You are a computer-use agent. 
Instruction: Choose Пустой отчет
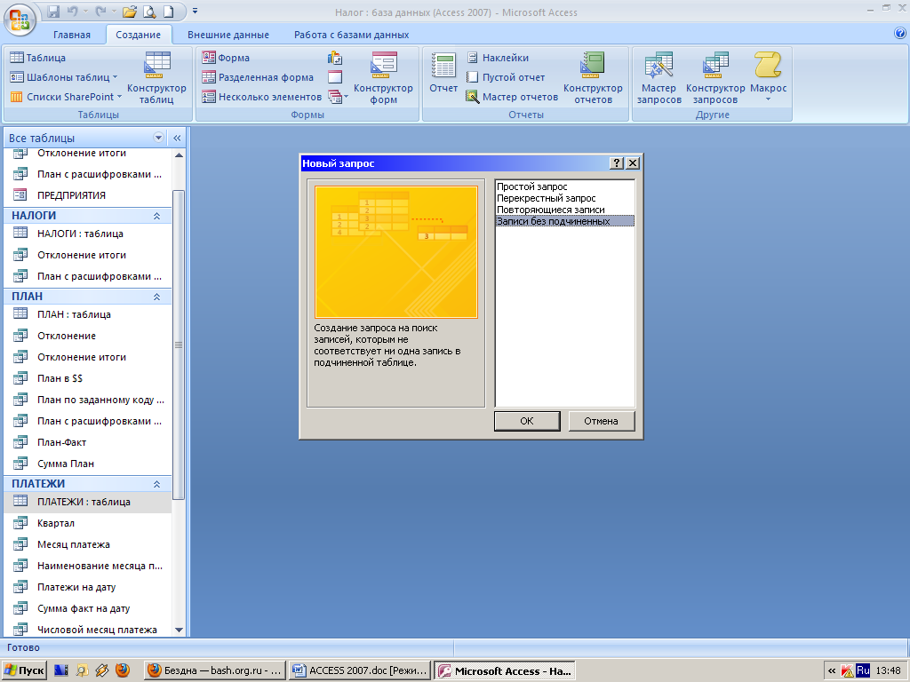[x=506, y=77]
